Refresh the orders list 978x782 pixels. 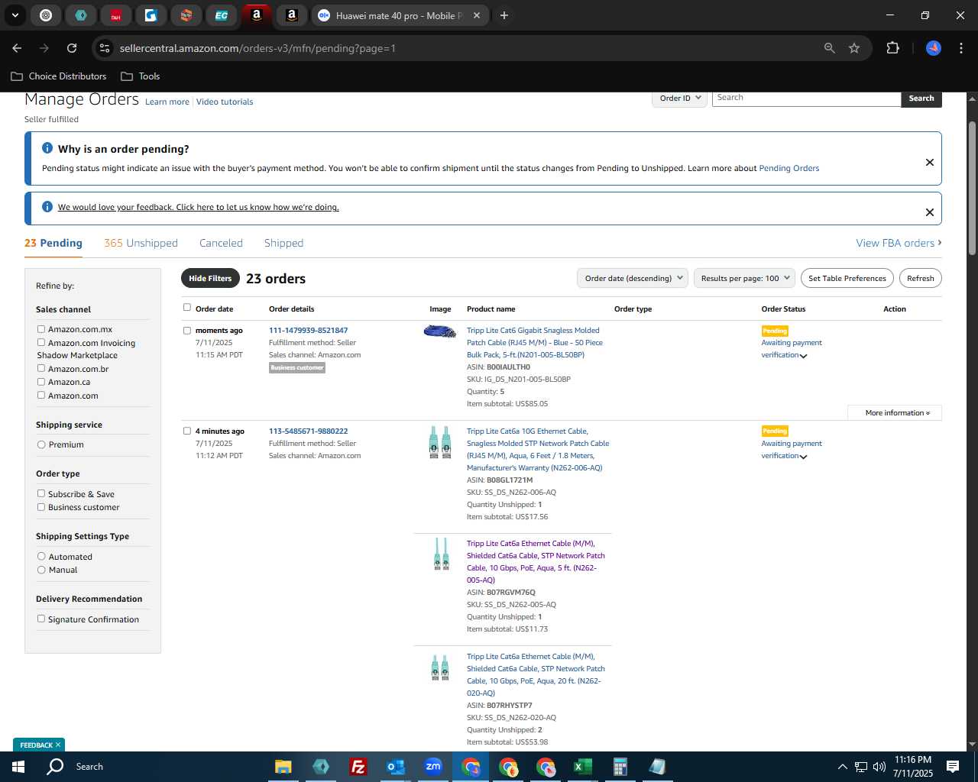pyautogui.click(x=920, y=279)
